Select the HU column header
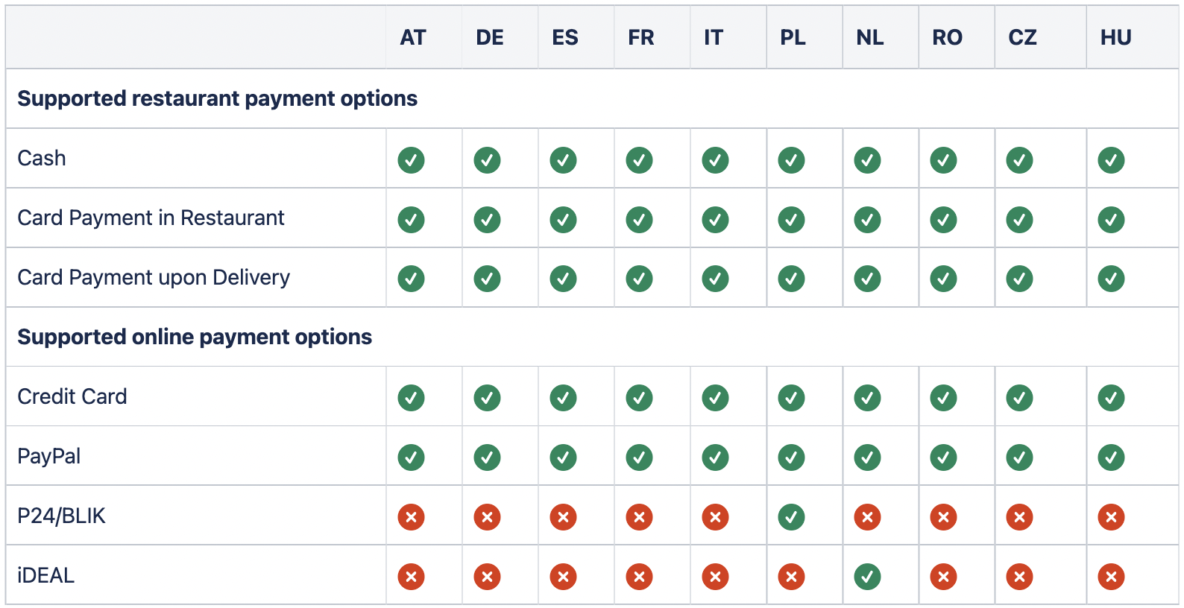 pyautogui.click(x=1115, y=37)
